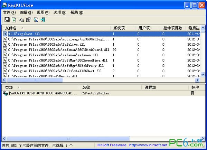
Task: Select the safemon.dll row
Action: pos(101,55)
